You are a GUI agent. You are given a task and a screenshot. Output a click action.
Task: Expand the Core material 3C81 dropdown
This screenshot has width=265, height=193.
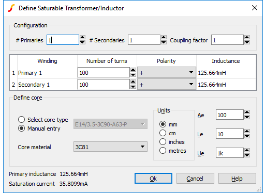click(x=110, y=147)
